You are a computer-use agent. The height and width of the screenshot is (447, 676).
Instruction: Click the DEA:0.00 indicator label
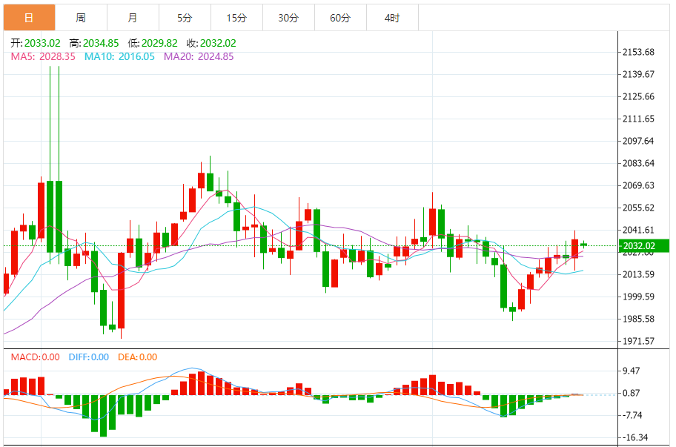point(138,357)
